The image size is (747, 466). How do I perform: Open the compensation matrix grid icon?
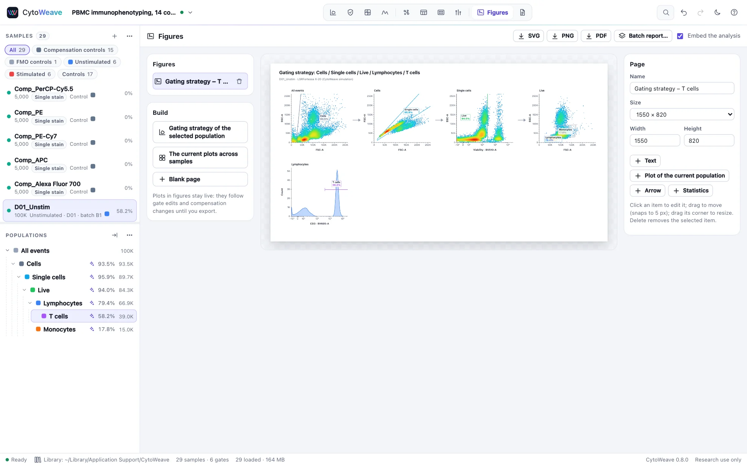click(x=368, y=12)
